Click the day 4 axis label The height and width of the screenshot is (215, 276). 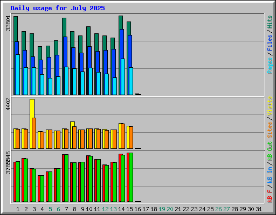(x=42, y=209)
